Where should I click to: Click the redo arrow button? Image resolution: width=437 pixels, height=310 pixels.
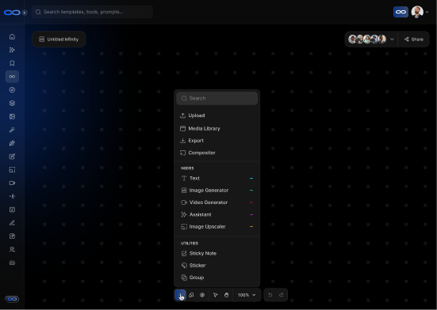(x=282, y=295)
